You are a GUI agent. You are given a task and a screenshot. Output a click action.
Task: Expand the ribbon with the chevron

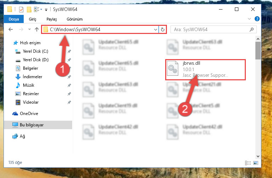(x=249, y=19)
